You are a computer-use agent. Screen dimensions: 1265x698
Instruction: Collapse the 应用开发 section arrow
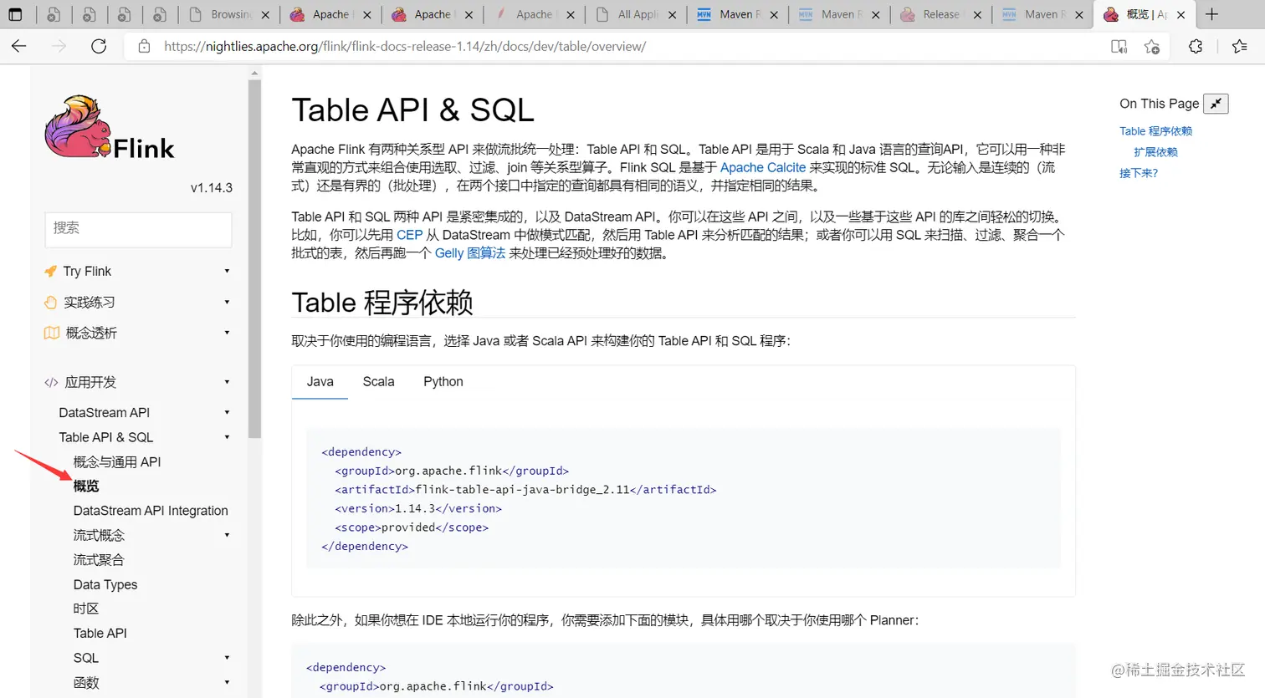[227, 382]
